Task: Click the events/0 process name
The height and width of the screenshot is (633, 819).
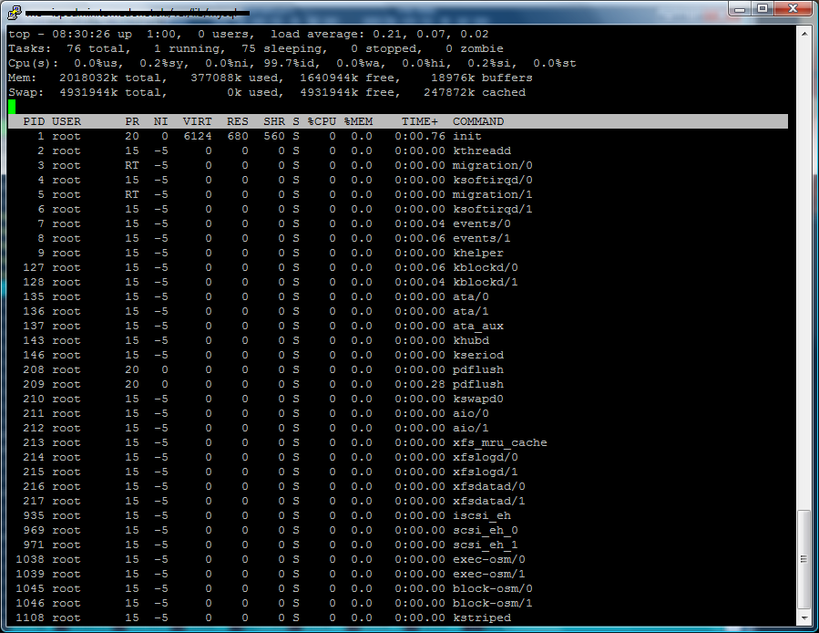Action: (482, 223)
